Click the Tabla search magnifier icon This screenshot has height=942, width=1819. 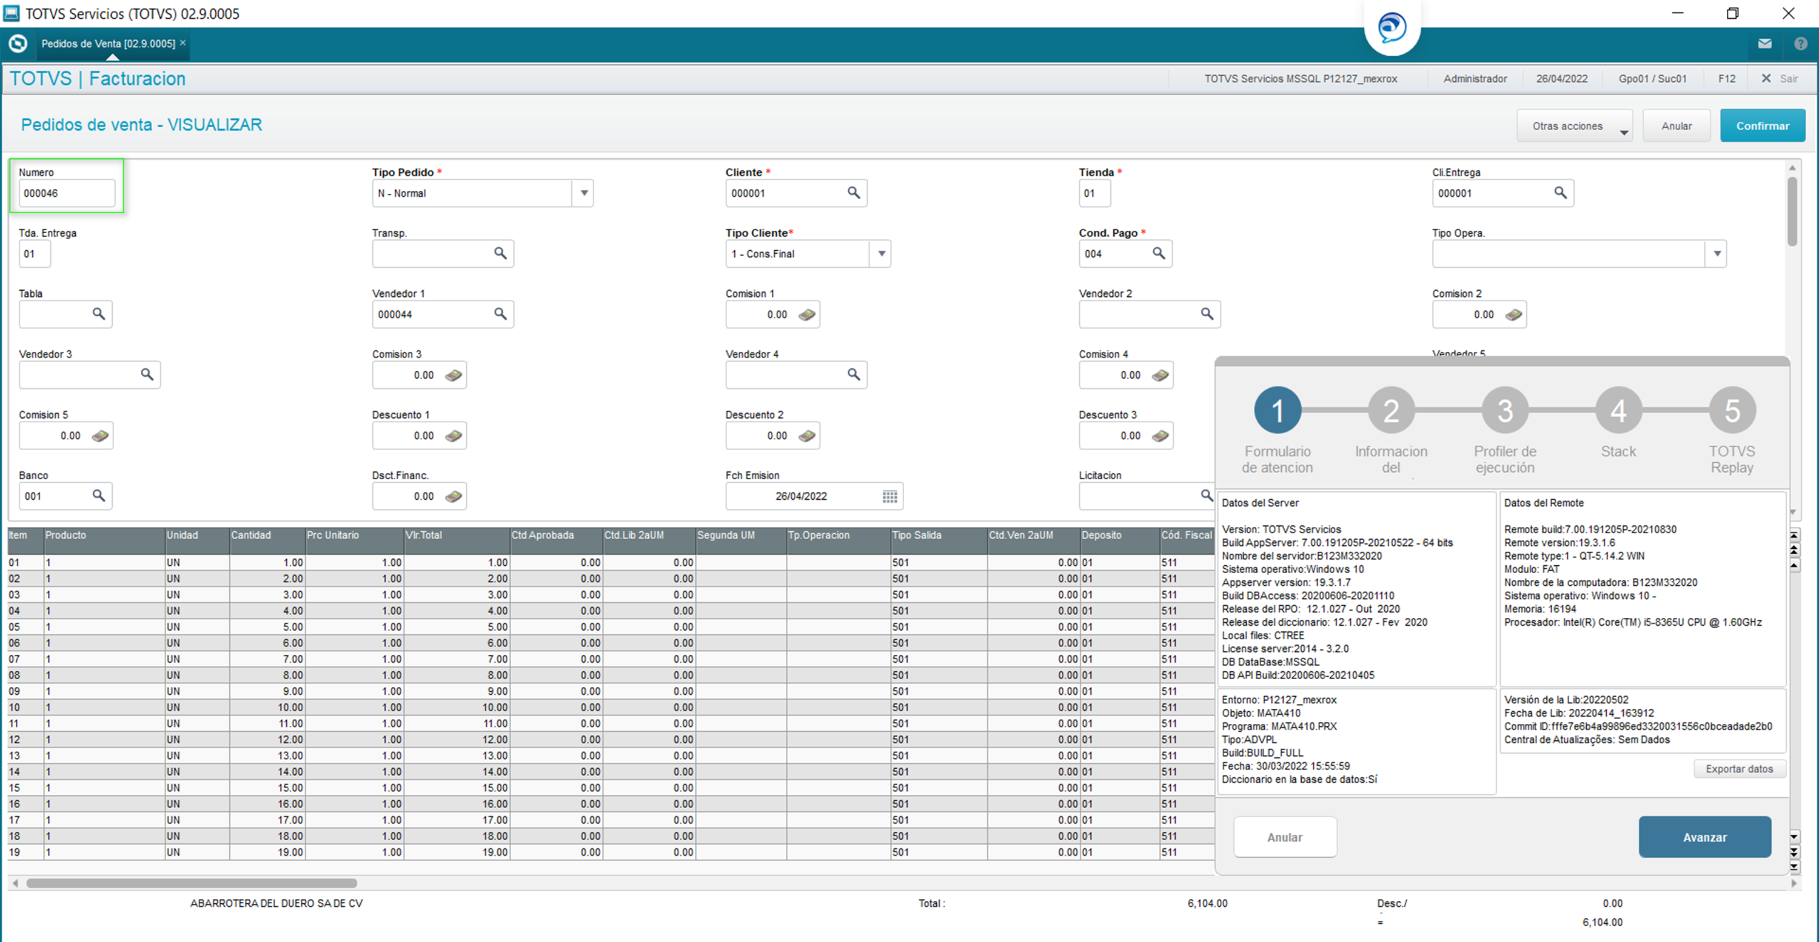click(99, 314)
